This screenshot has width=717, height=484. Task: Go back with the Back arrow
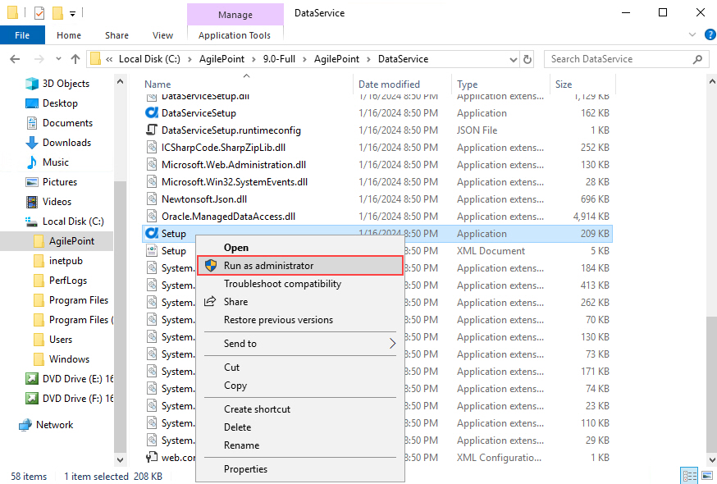click(15, 59)
